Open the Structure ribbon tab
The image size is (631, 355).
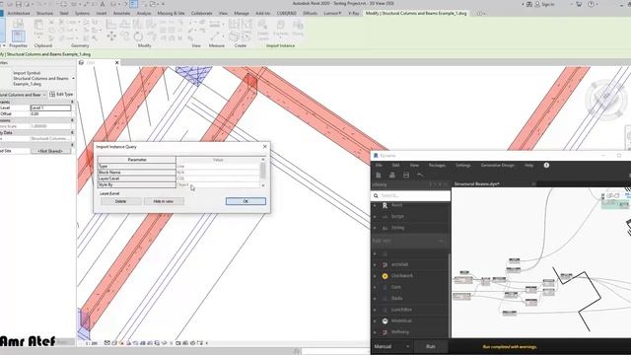[x=44, y=13]
